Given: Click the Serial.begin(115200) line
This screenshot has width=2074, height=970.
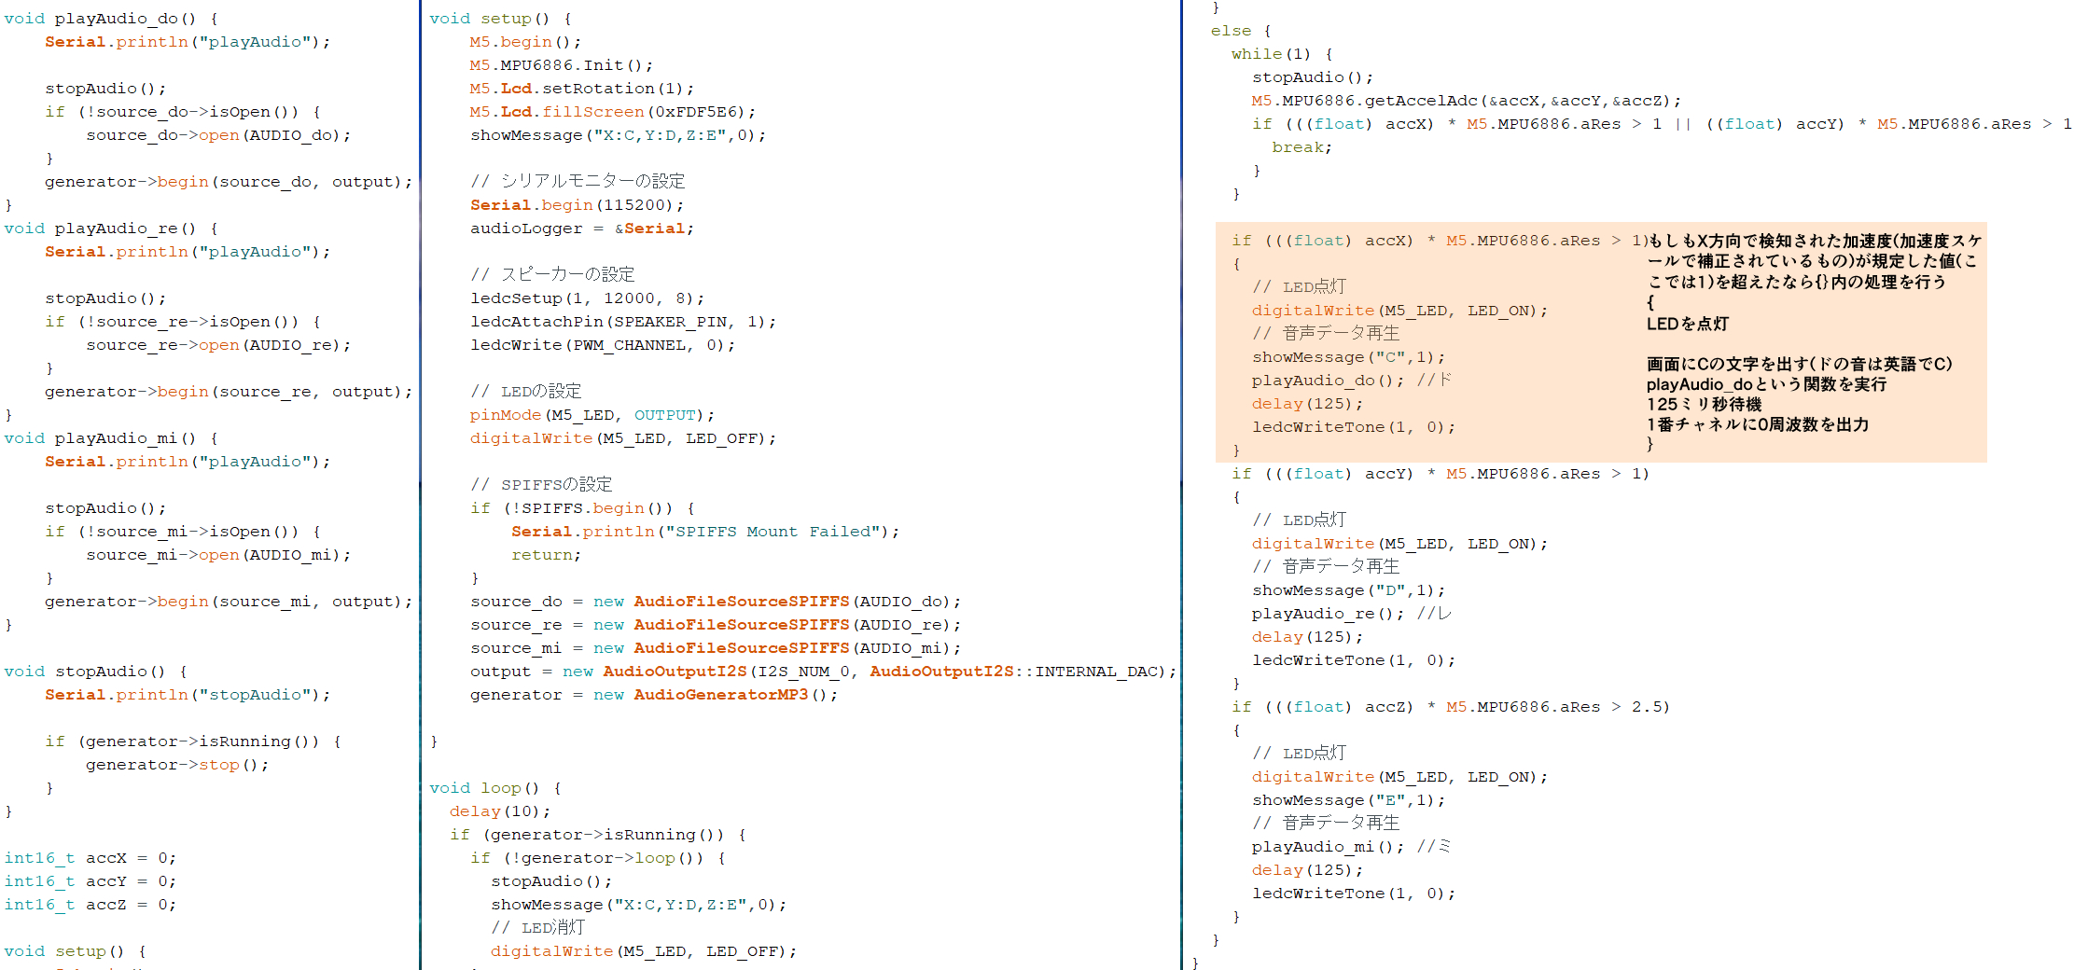Looking at the screenshot, I should 577,205.
